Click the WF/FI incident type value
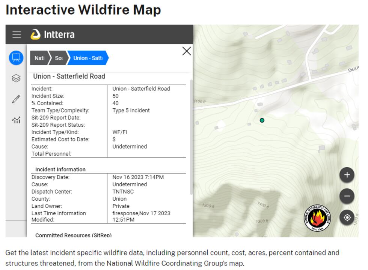Screen dimensions: 368x270 (x=120, y=132)
